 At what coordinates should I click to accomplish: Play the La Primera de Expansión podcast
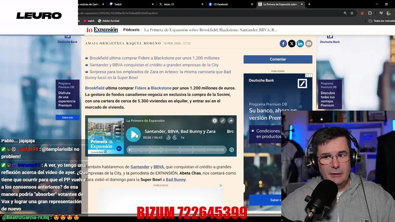point(133,134)
